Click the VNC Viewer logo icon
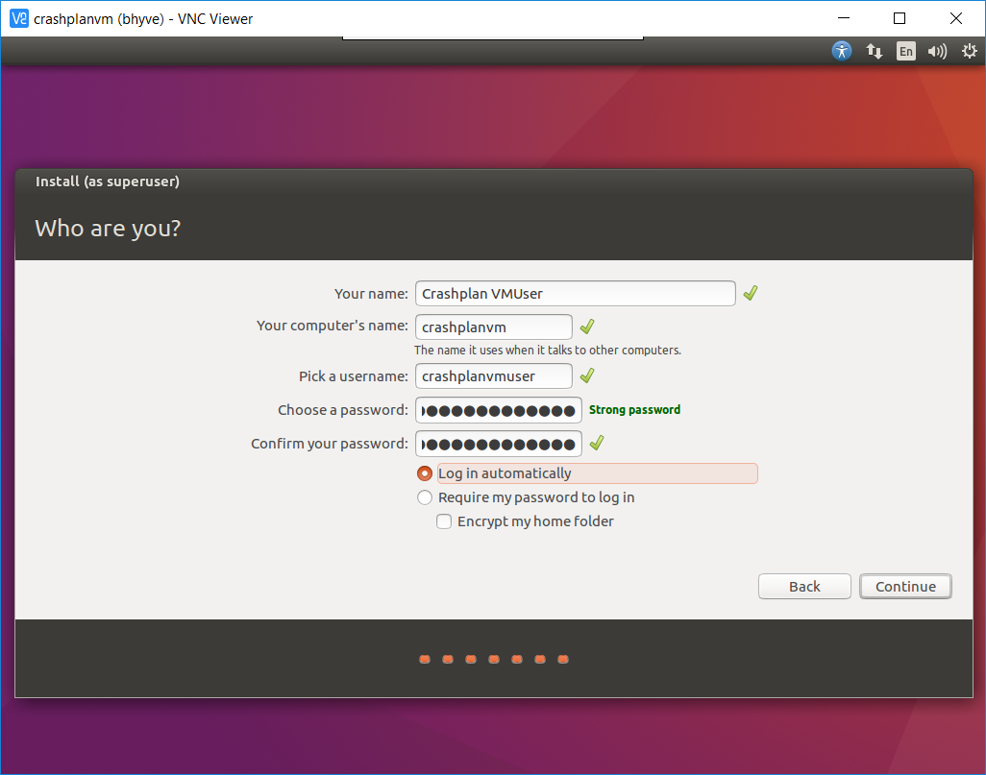986x775 pixels. coord(19,19)
